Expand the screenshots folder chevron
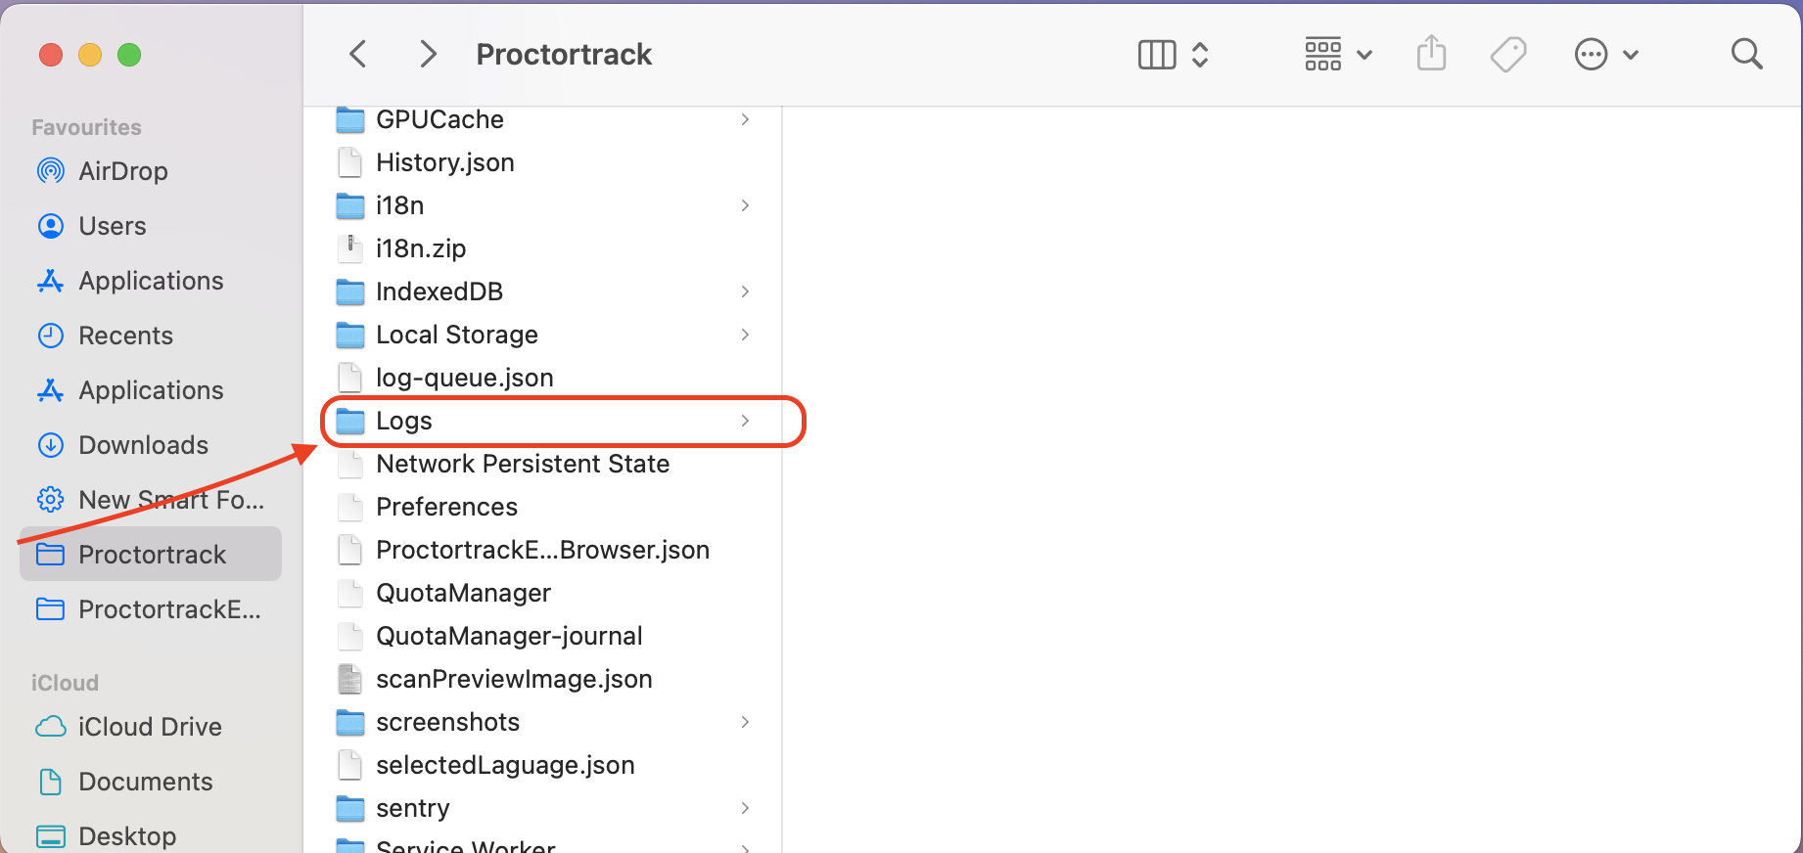 [x=745, y=722]
